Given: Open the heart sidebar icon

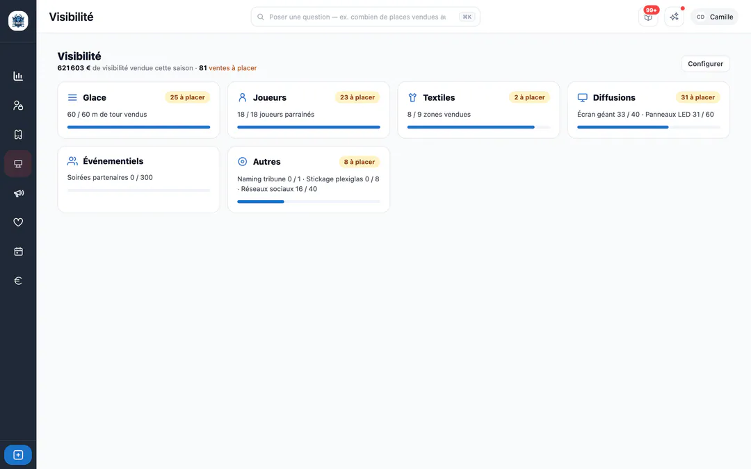Looking at the screenshot, I should click(x=18, y=222).
